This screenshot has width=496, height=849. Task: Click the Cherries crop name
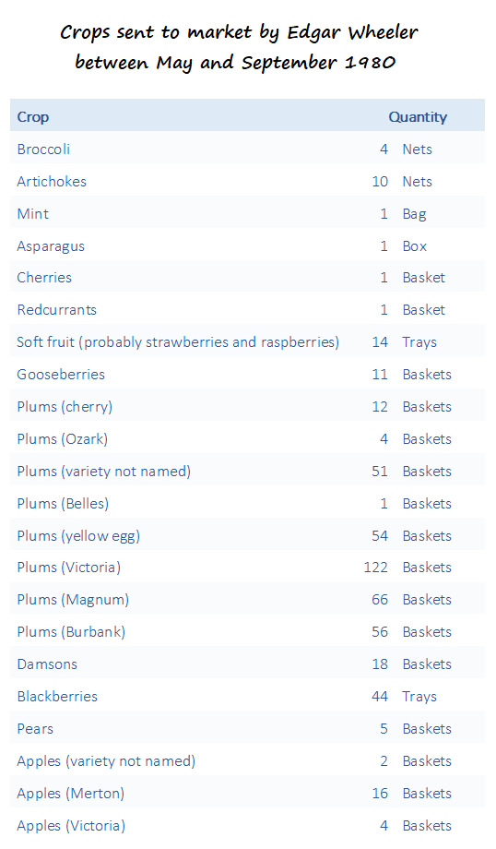point(44,277)
